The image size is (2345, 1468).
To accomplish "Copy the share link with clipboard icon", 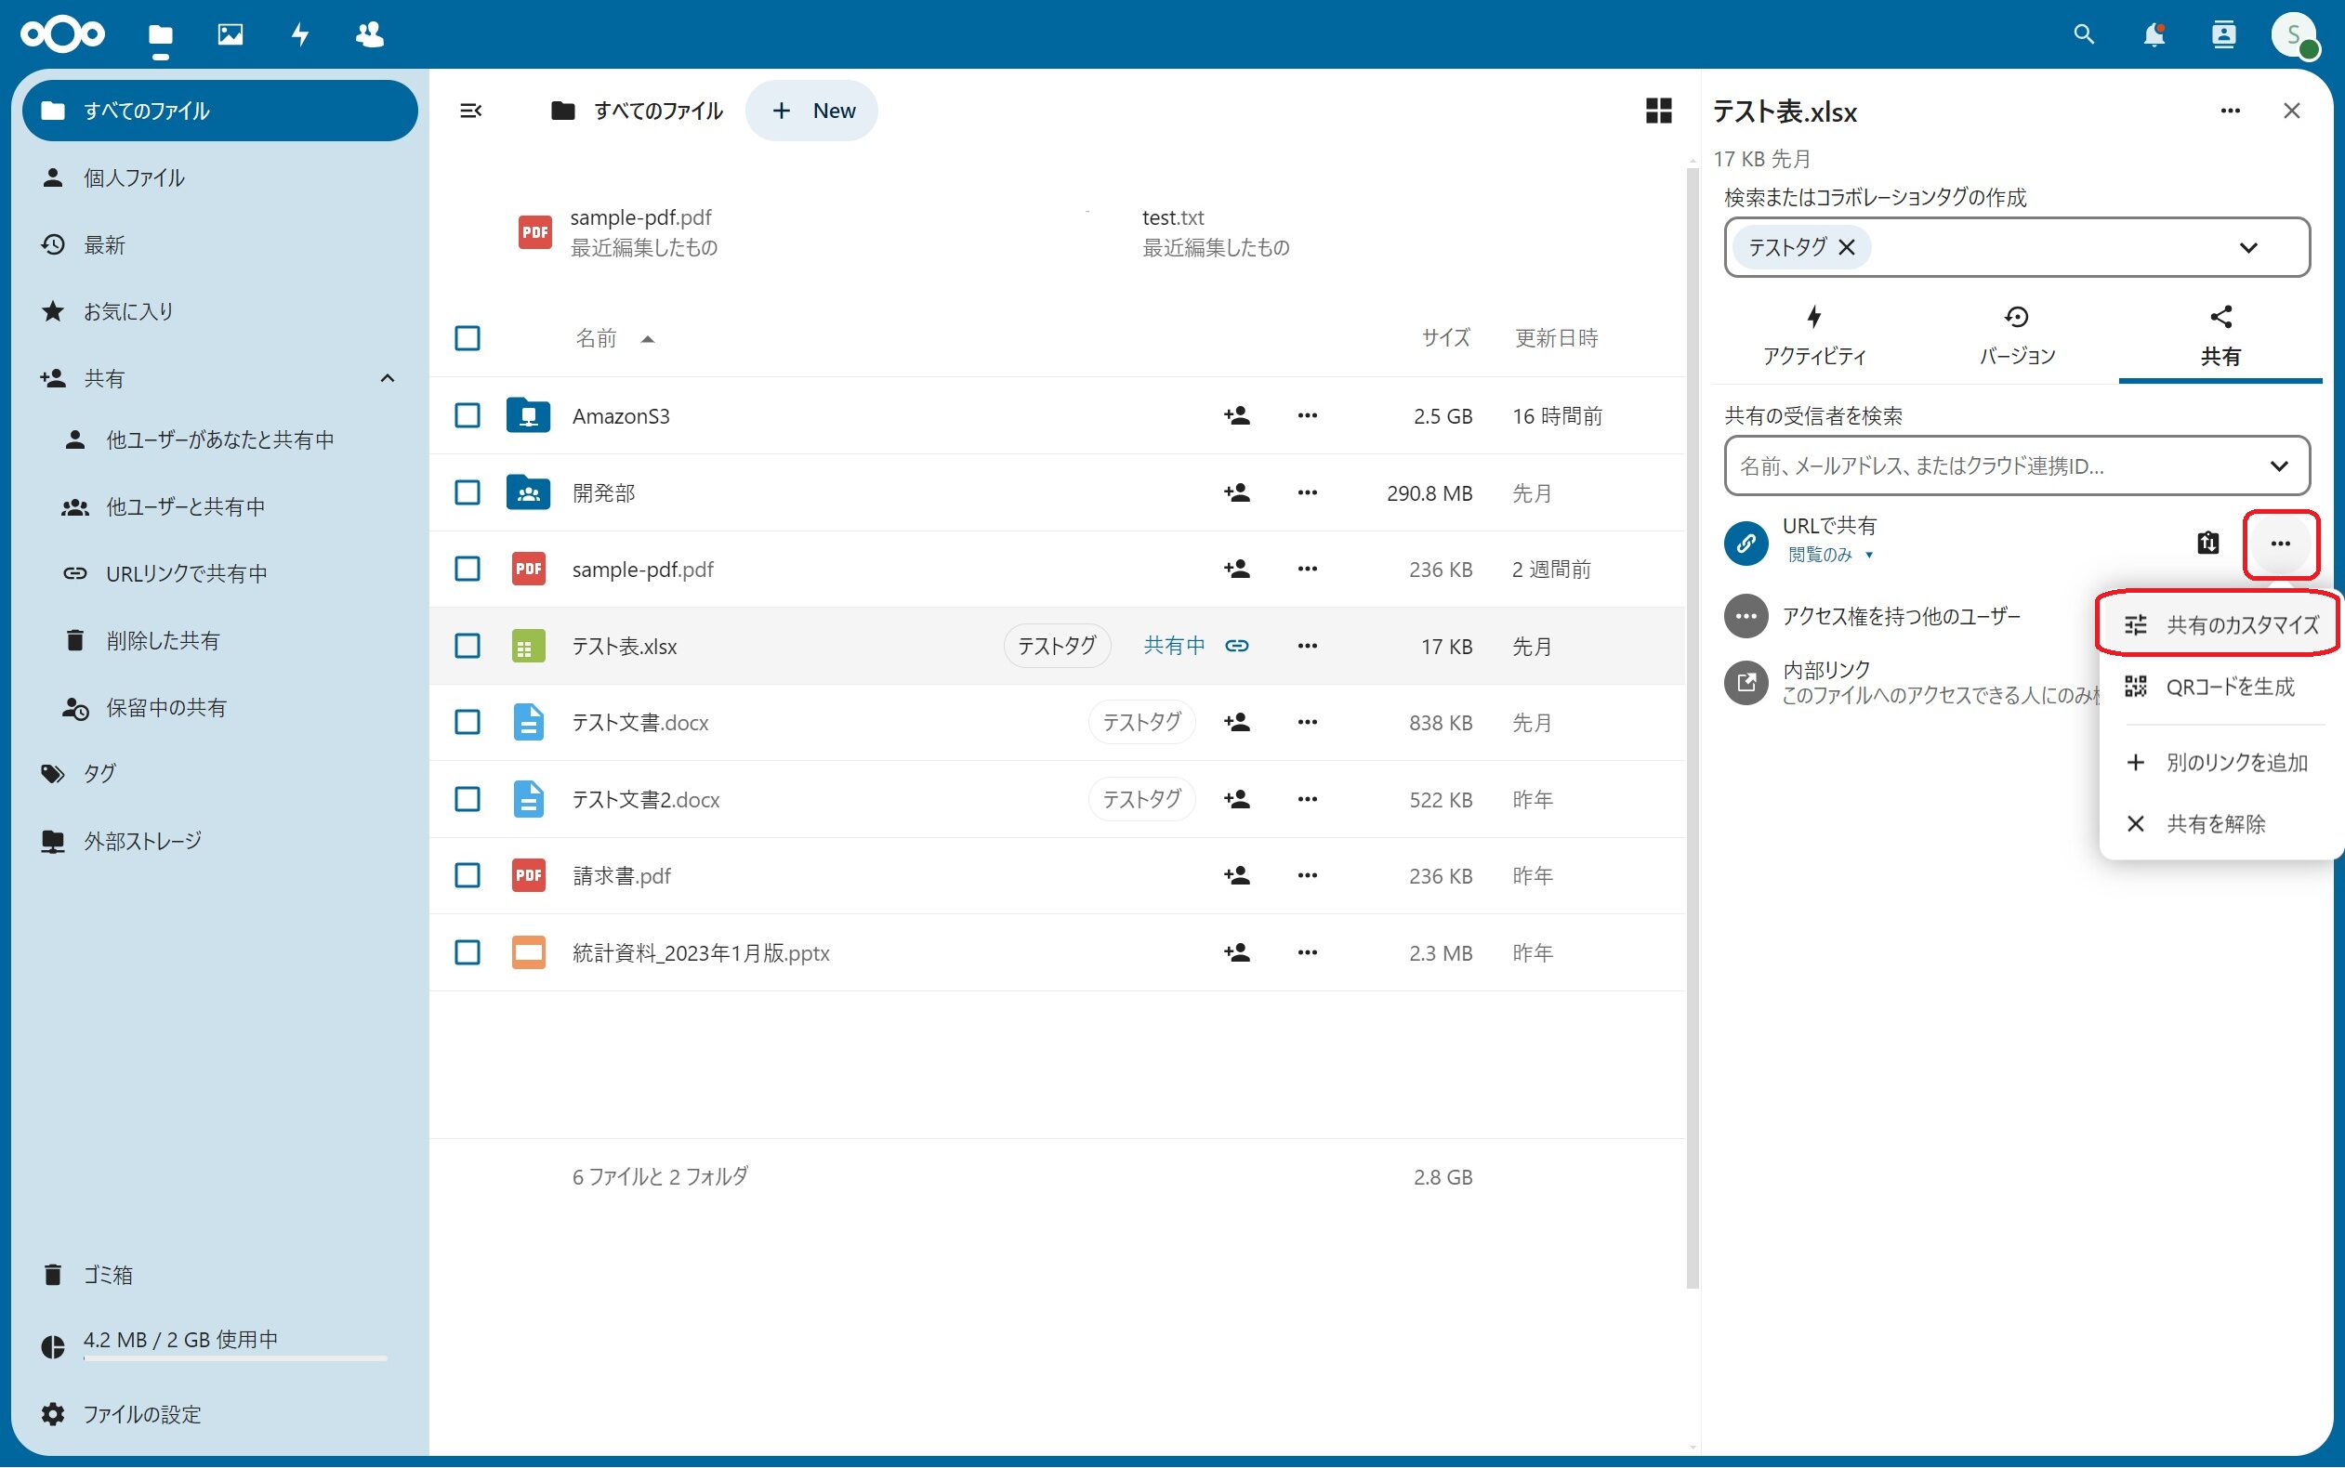I will click(2208, 544).
